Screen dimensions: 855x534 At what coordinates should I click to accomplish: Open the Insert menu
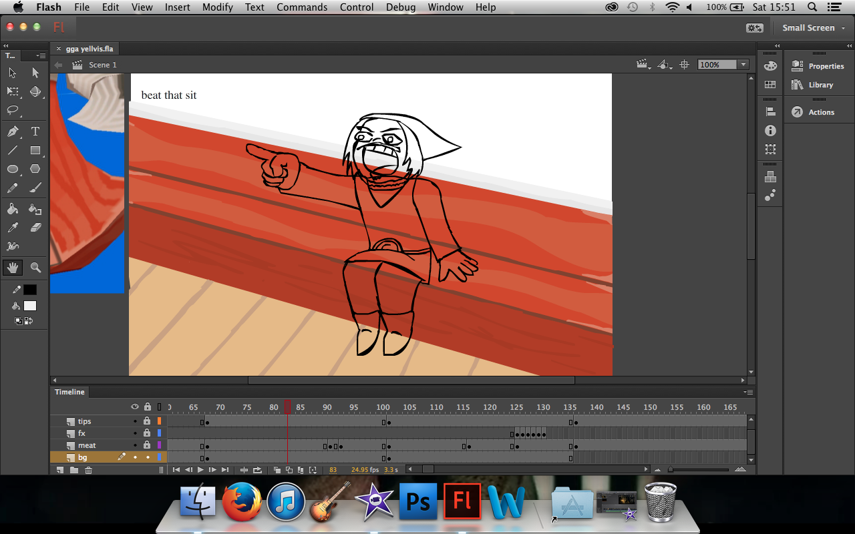pos(177,7)
